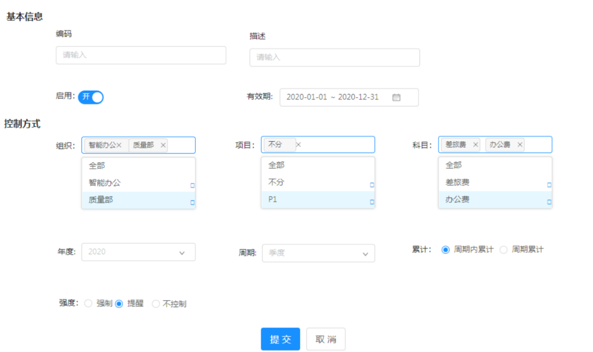Screen dimensions: 593x352
Task: Click the 取消 button
Action: coord(326,339)
